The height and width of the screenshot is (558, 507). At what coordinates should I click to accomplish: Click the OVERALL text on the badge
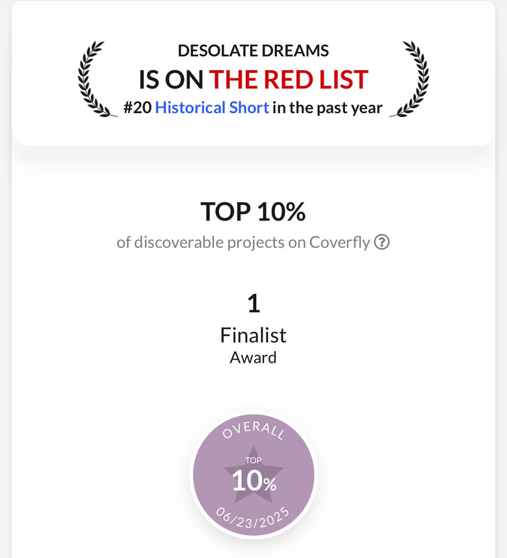[x=253, y=429]
